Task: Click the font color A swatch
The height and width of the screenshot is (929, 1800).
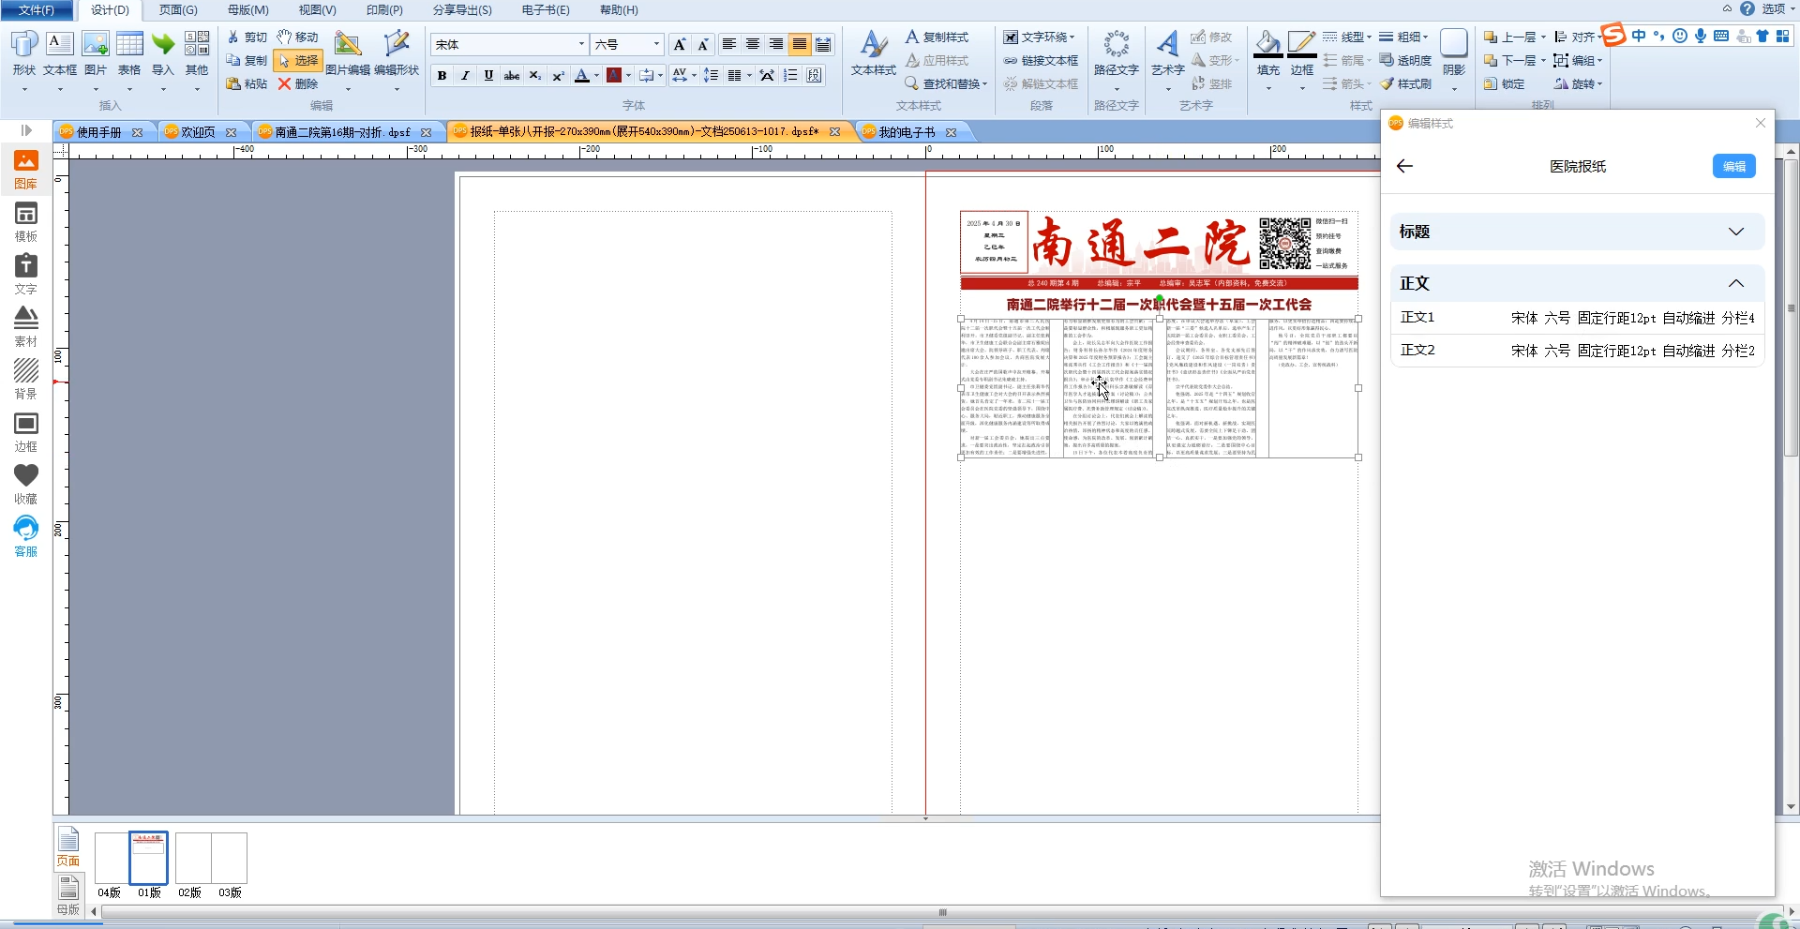Action: pyautogui.click(x=581, y=76)
